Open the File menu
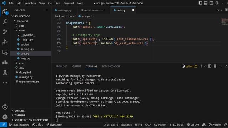Screen dimensions: 228x128 (x=11, y=3)
